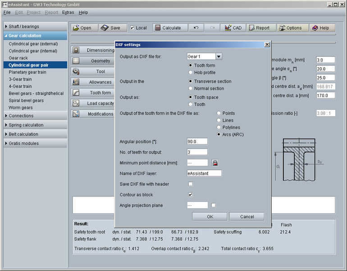Cancel the DXF settings dialog
Viewport: 347px width, 271px height.
(x=247, y=216)
